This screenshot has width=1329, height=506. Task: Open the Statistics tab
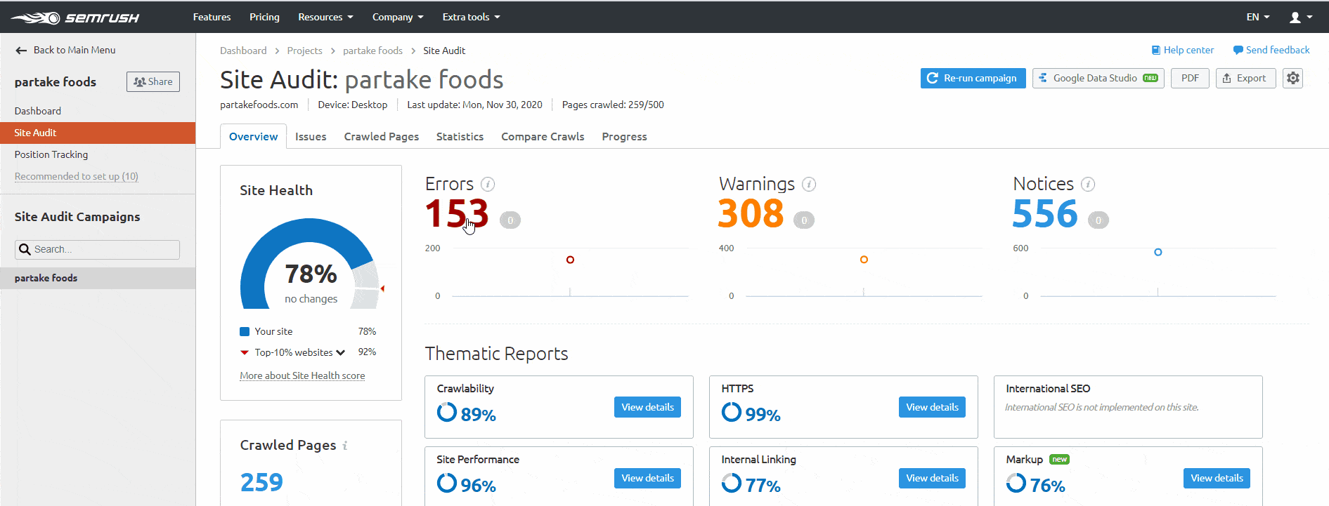[460, 136]
